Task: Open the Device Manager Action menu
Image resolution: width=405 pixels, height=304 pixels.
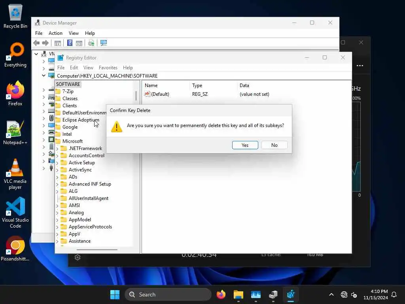Action: click(x=55, y=33)
